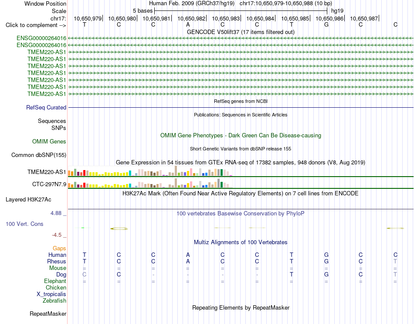Viewport: 414px width, 324px height.
Task: Click the '5 bases' scale bar label
Action: (x=143, y=11)
